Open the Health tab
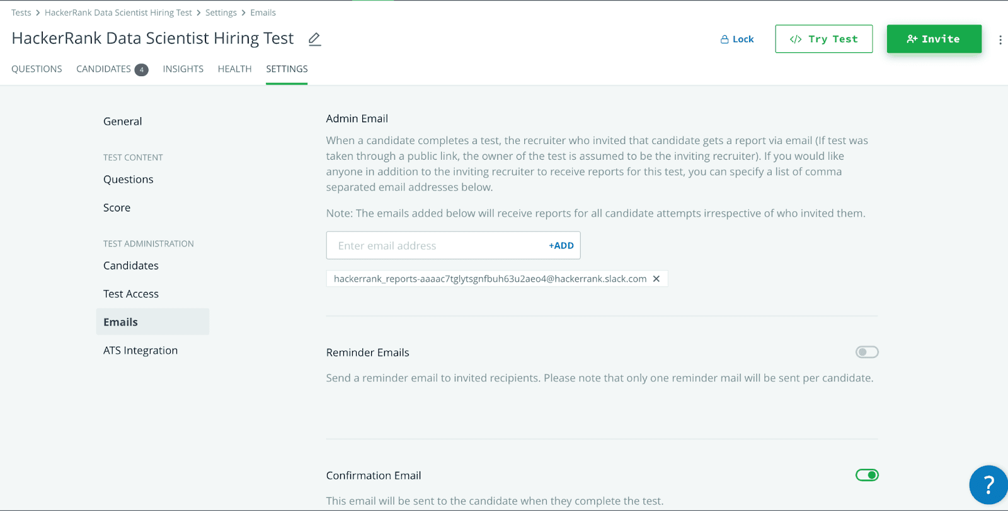 pyautogui.click(x=234, y=69)
